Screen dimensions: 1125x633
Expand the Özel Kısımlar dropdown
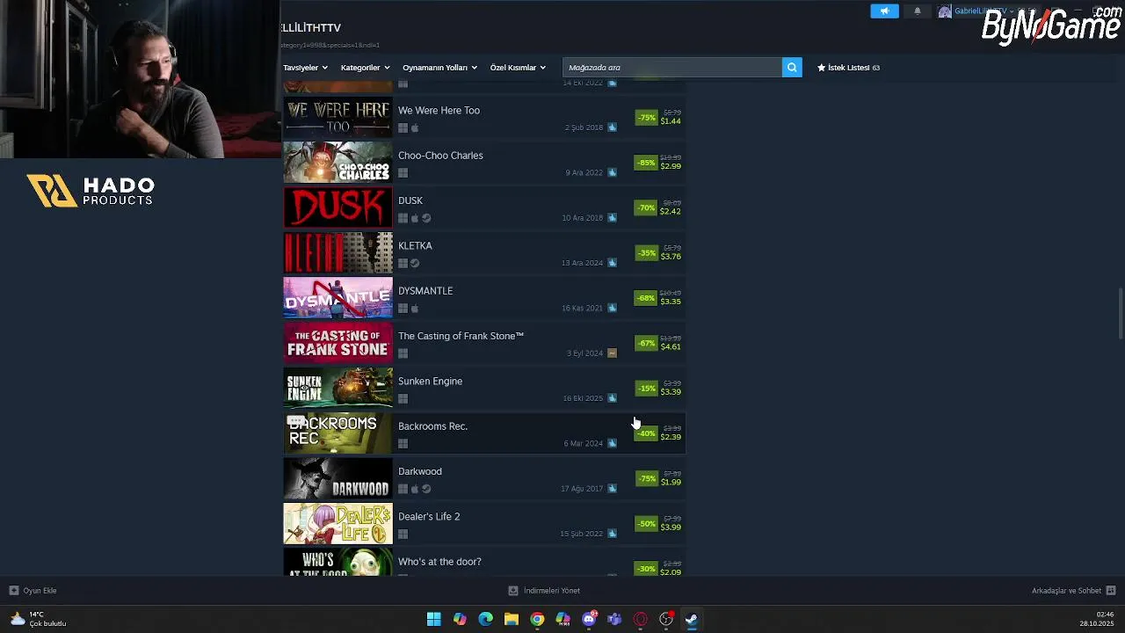[x=518, y=68]
